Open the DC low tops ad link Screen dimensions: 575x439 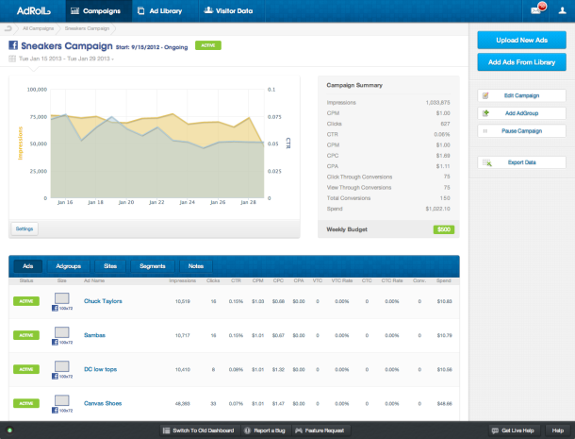(101, 369)
